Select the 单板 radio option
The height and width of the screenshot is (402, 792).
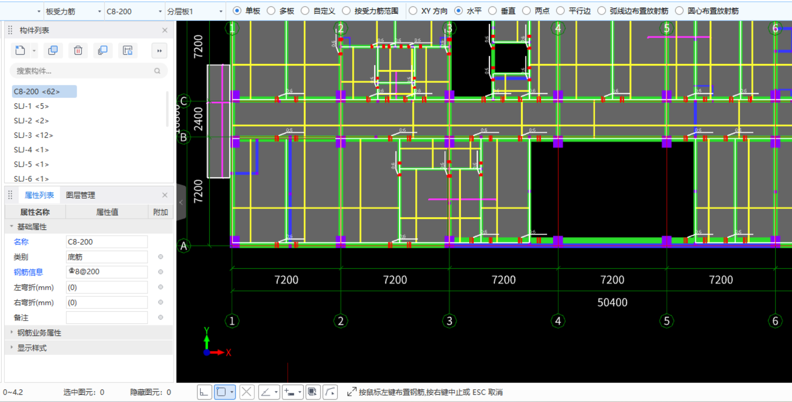click(237, 11)
